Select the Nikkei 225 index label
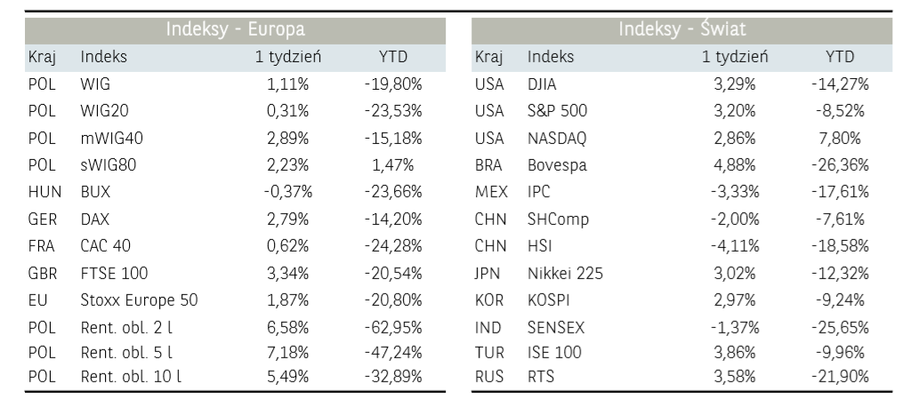 pos(565,273)
